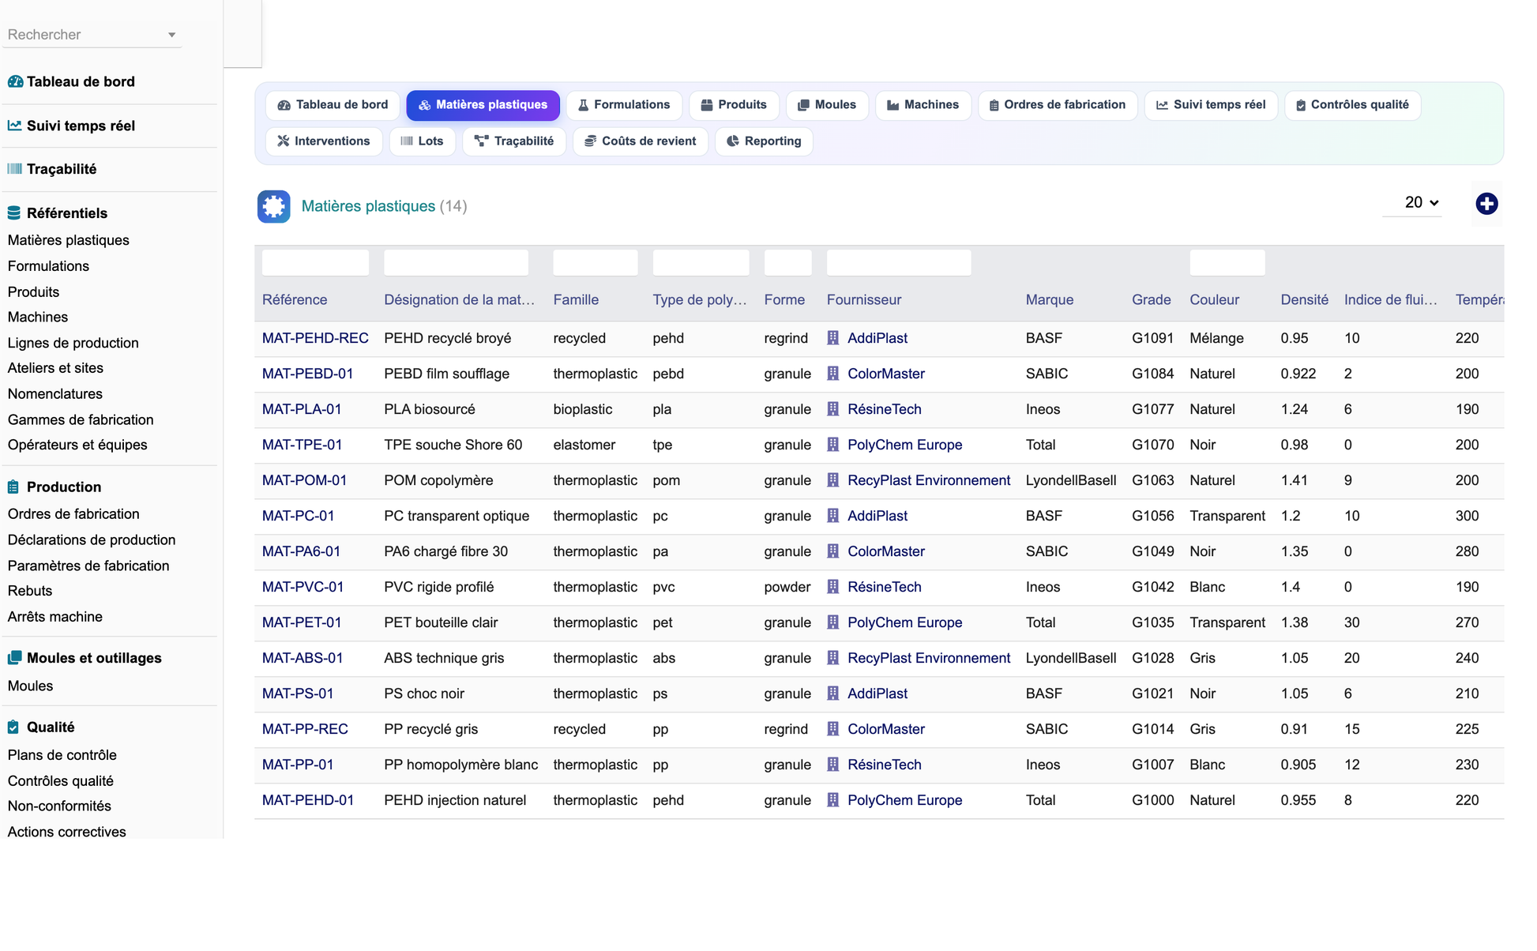Viewport: 1537px width, 951px height.
Task: Open PolyChem Europe supplier in MAT-PET-01 row
Action: tap(904, 622)
